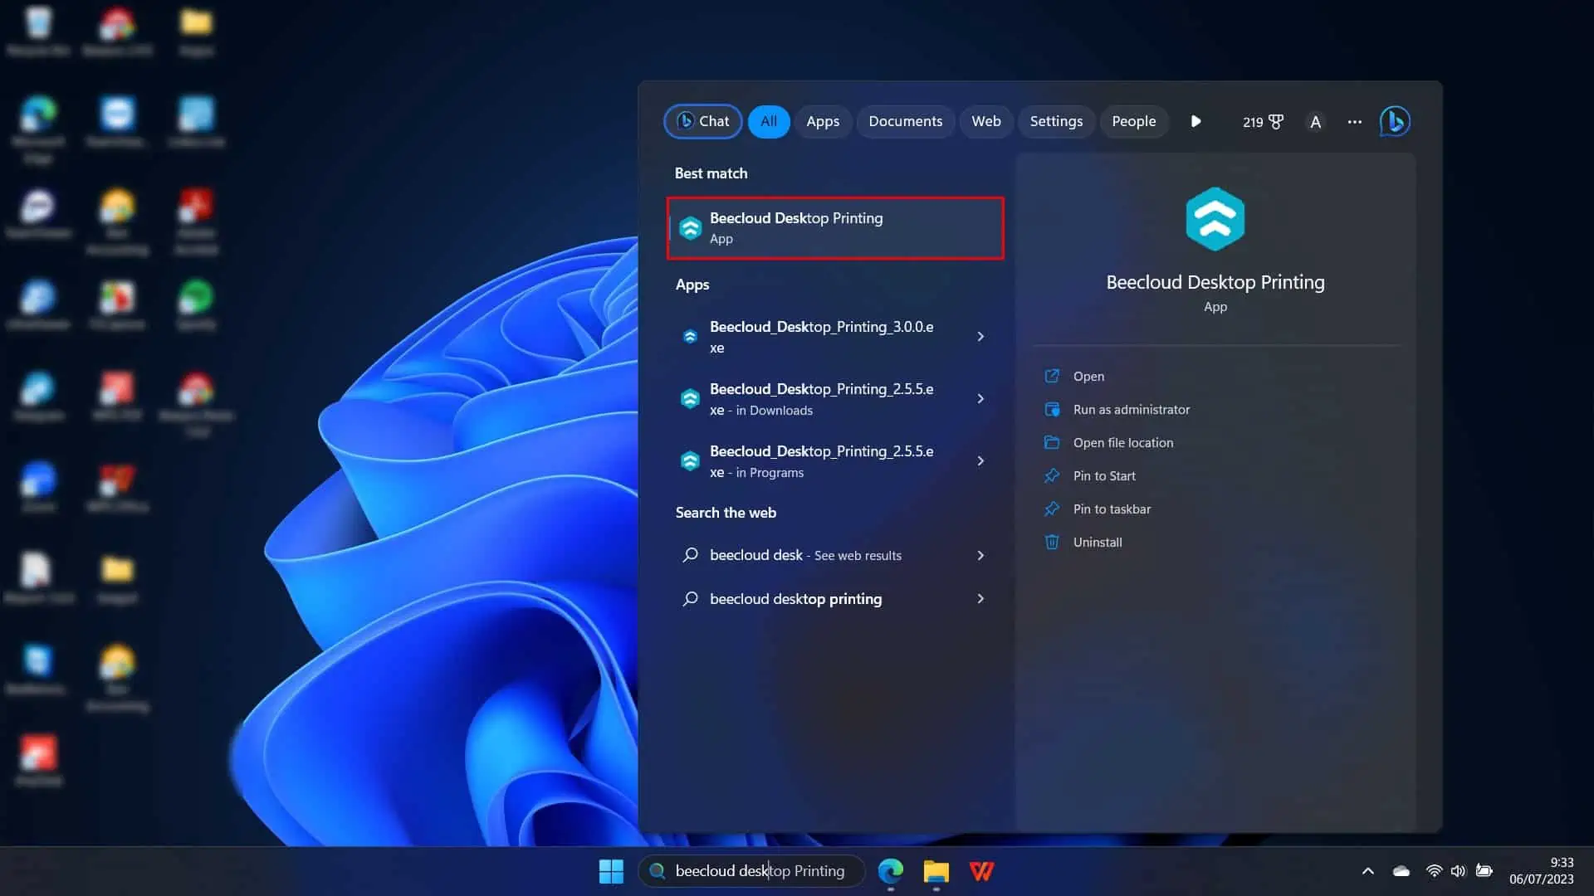This screenshot has width=1594, height=896.
Task: Click the pin icon beside Pin to Start
Action: [x=1052, y=475]
